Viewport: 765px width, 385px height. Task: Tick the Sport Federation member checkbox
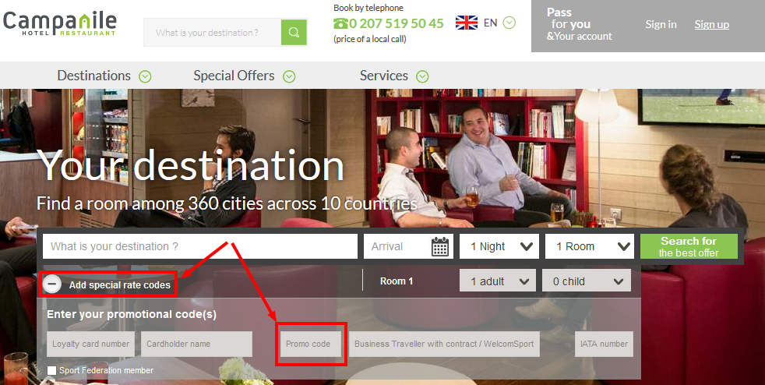(51, 371)
